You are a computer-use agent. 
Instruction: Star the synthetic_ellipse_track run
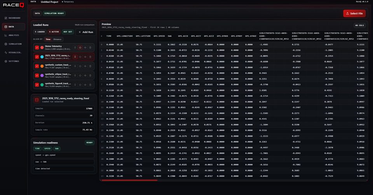[x=80, y=76]
